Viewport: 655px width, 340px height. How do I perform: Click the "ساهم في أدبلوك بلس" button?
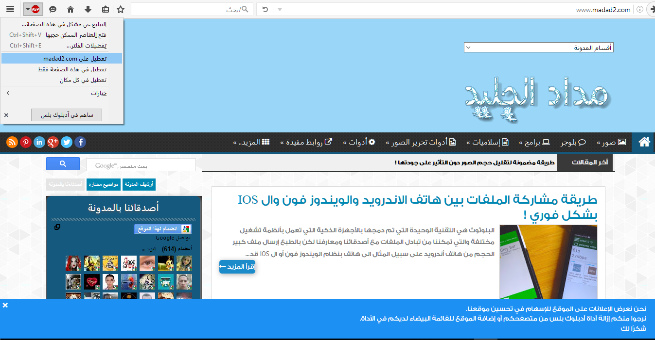pos(67,115)
